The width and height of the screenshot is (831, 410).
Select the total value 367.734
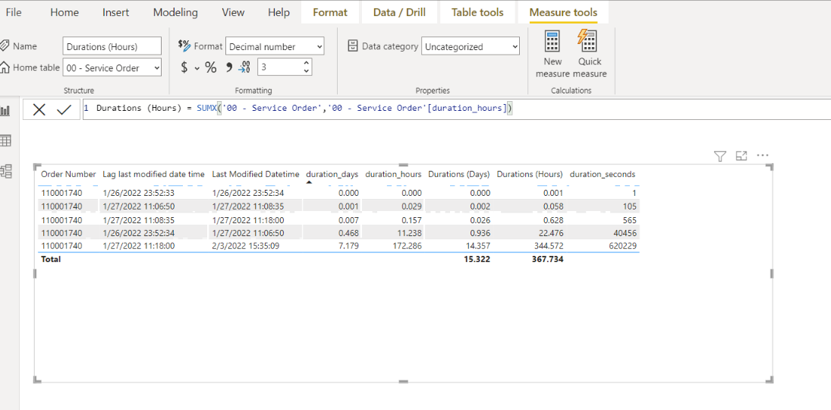point(547,260)
